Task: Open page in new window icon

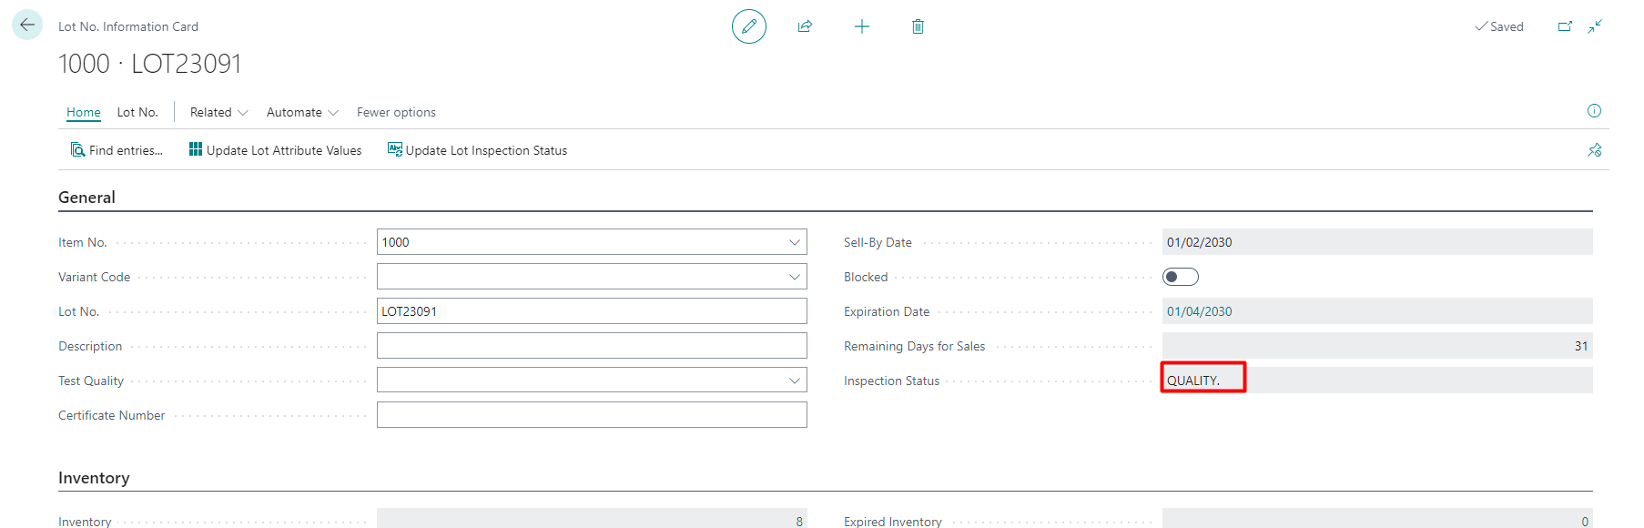Action: point(1565,26)
